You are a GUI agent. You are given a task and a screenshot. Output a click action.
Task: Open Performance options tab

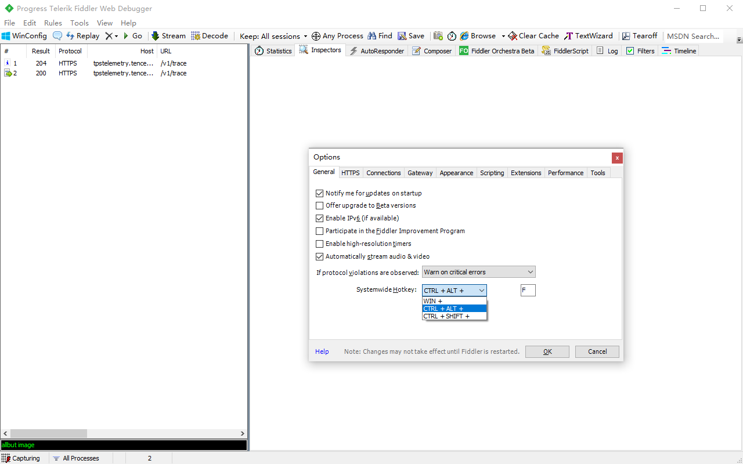(565, 173)
